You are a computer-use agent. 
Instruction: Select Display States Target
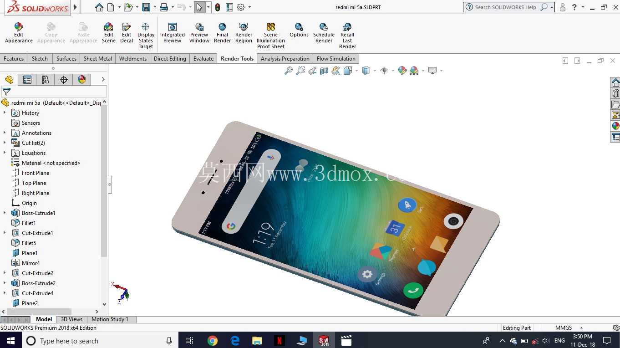point(146,36)
